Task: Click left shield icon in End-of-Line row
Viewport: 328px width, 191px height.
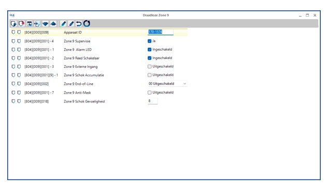Action: [x=13, y=84]
